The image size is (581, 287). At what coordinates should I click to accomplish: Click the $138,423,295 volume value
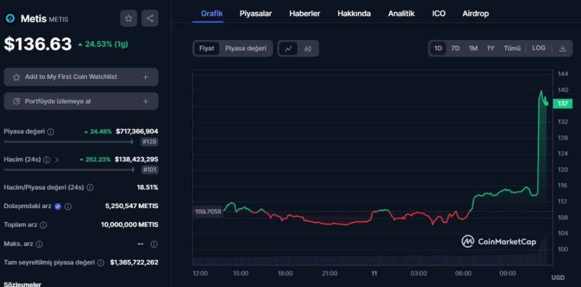click(136, 159)
